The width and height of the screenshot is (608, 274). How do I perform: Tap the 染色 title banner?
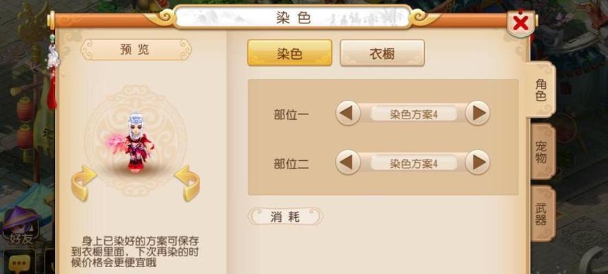293,17
